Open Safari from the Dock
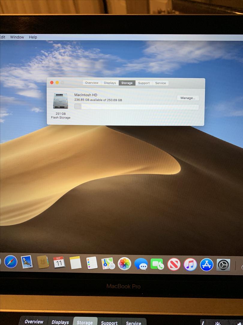The height and width of the screenshot is (325, 243). [x=11, y=262]
